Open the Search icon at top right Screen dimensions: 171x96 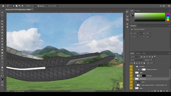point(161,6)
